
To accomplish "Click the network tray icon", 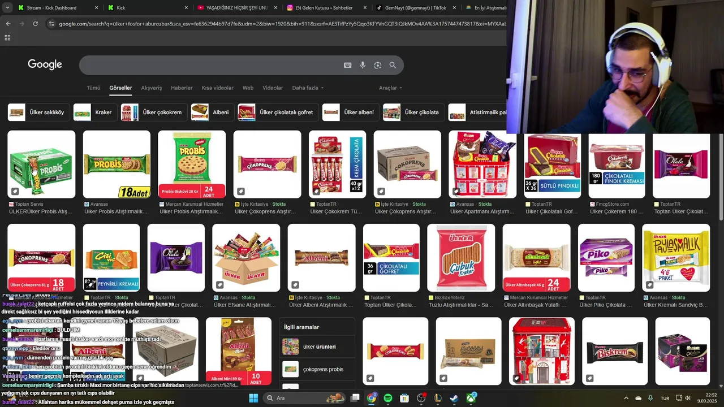I will tap(679, 398).
